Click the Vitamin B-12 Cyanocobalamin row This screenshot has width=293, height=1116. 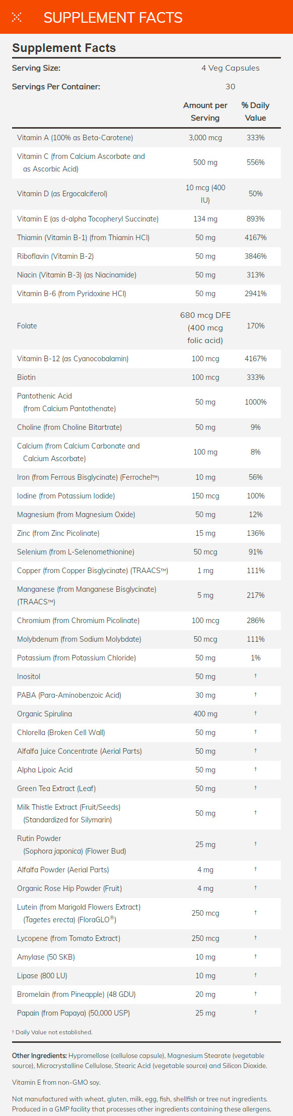click(146, 359)
